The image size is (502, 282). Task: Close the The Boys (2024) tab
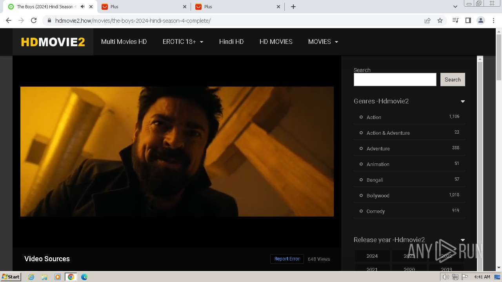click(x=91, y=7)
